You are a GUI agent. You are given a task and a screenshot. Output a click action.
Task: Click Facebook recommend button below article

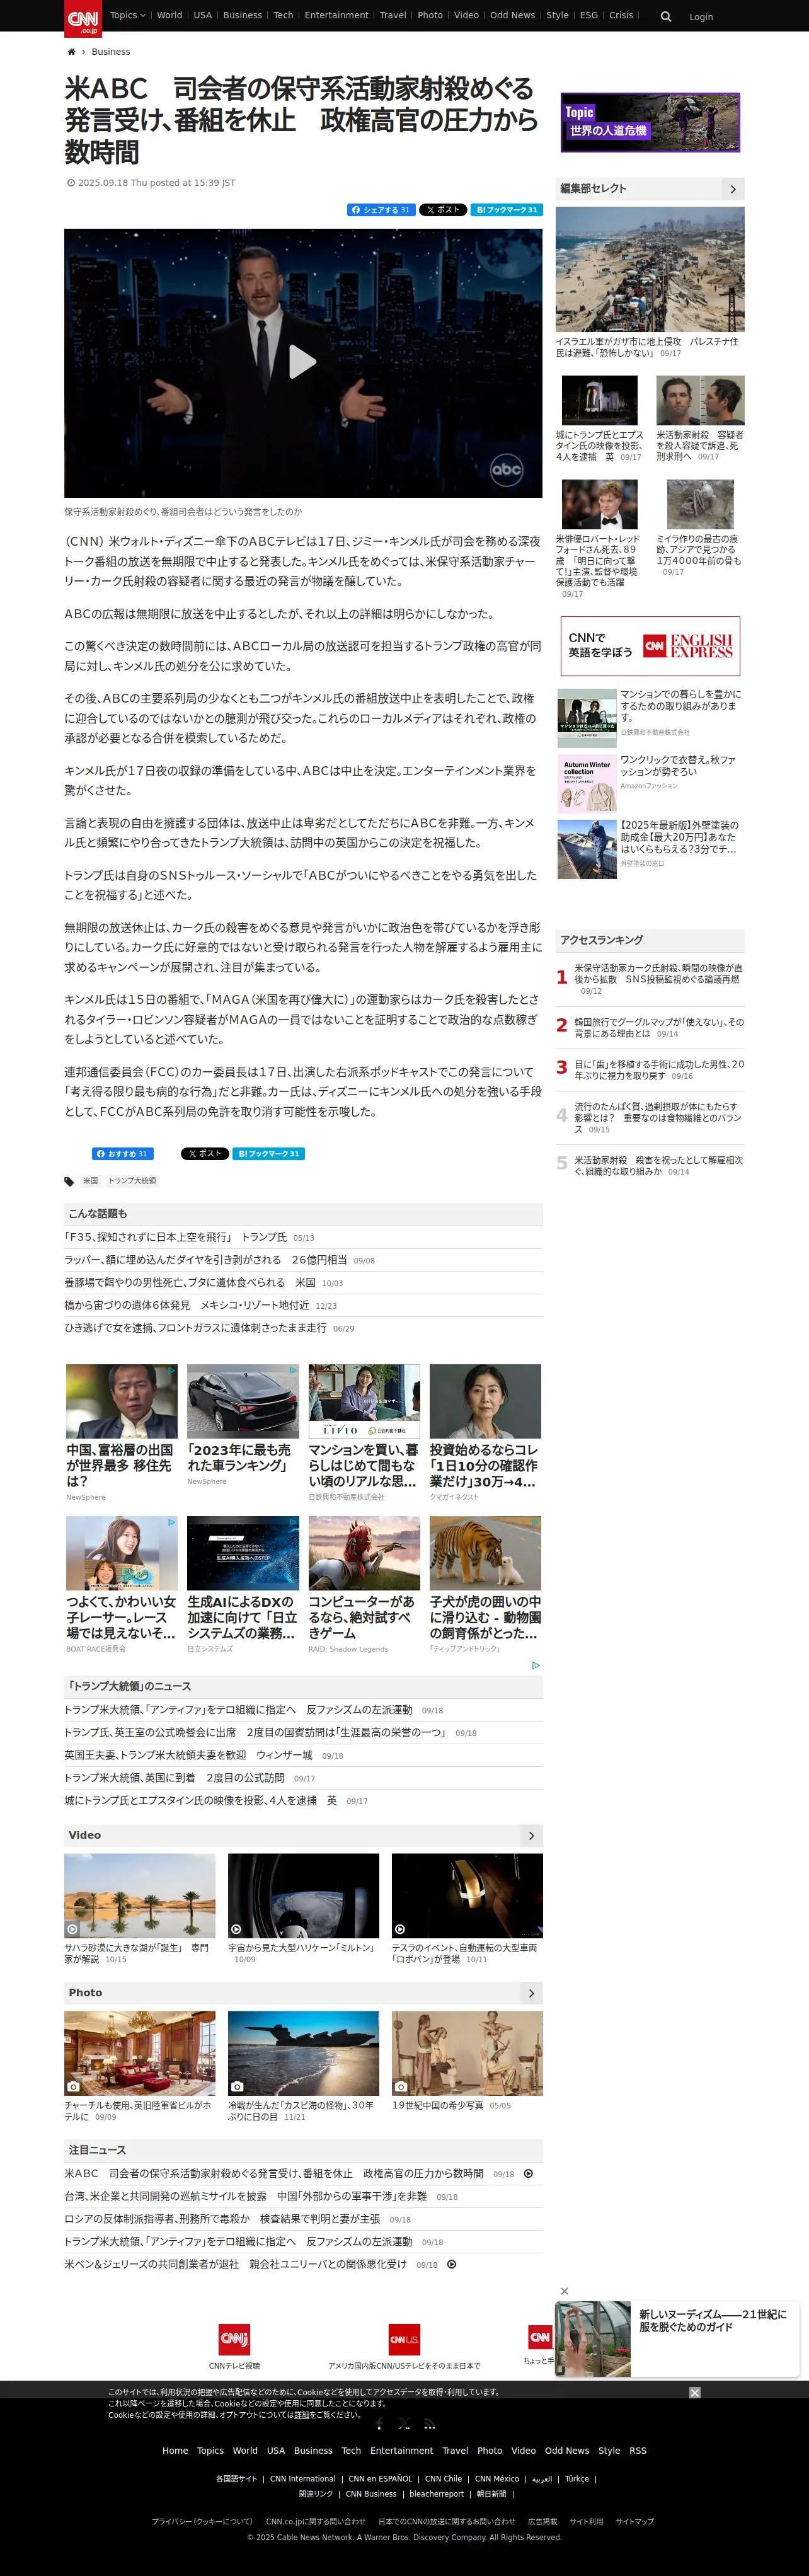click(123, 1153)
